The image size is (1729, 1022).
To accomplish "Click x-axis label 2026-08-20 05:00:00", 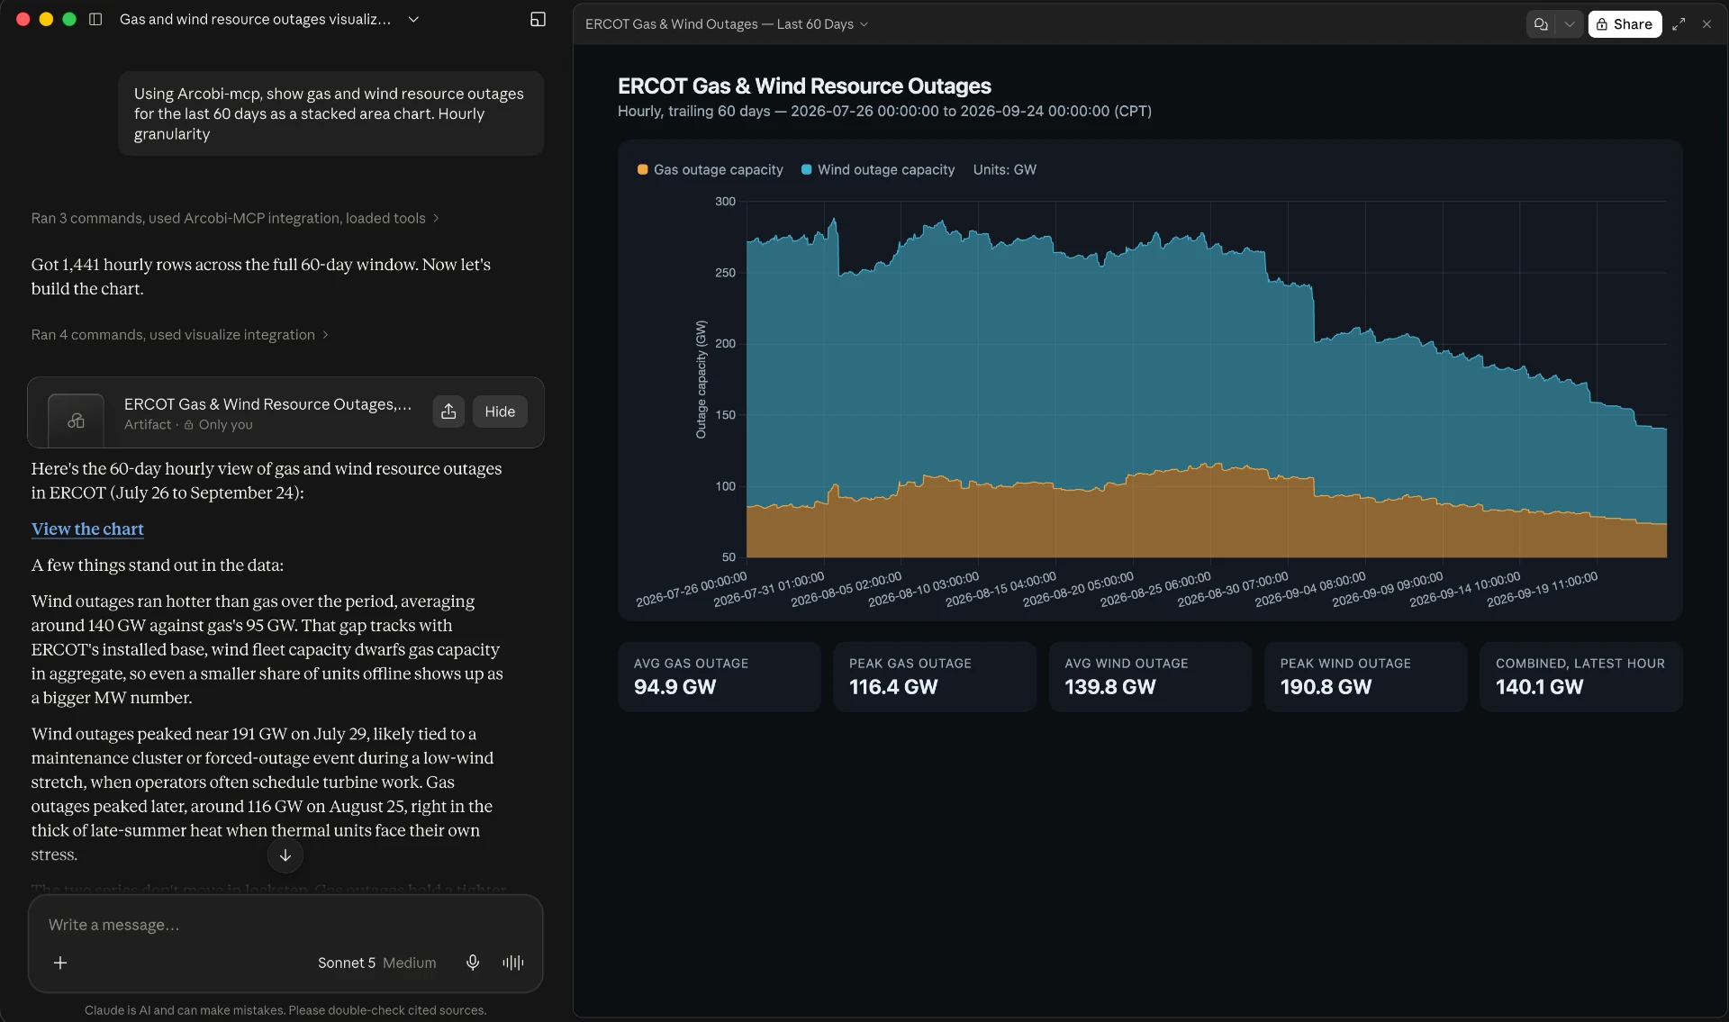I will (1079, 590).
